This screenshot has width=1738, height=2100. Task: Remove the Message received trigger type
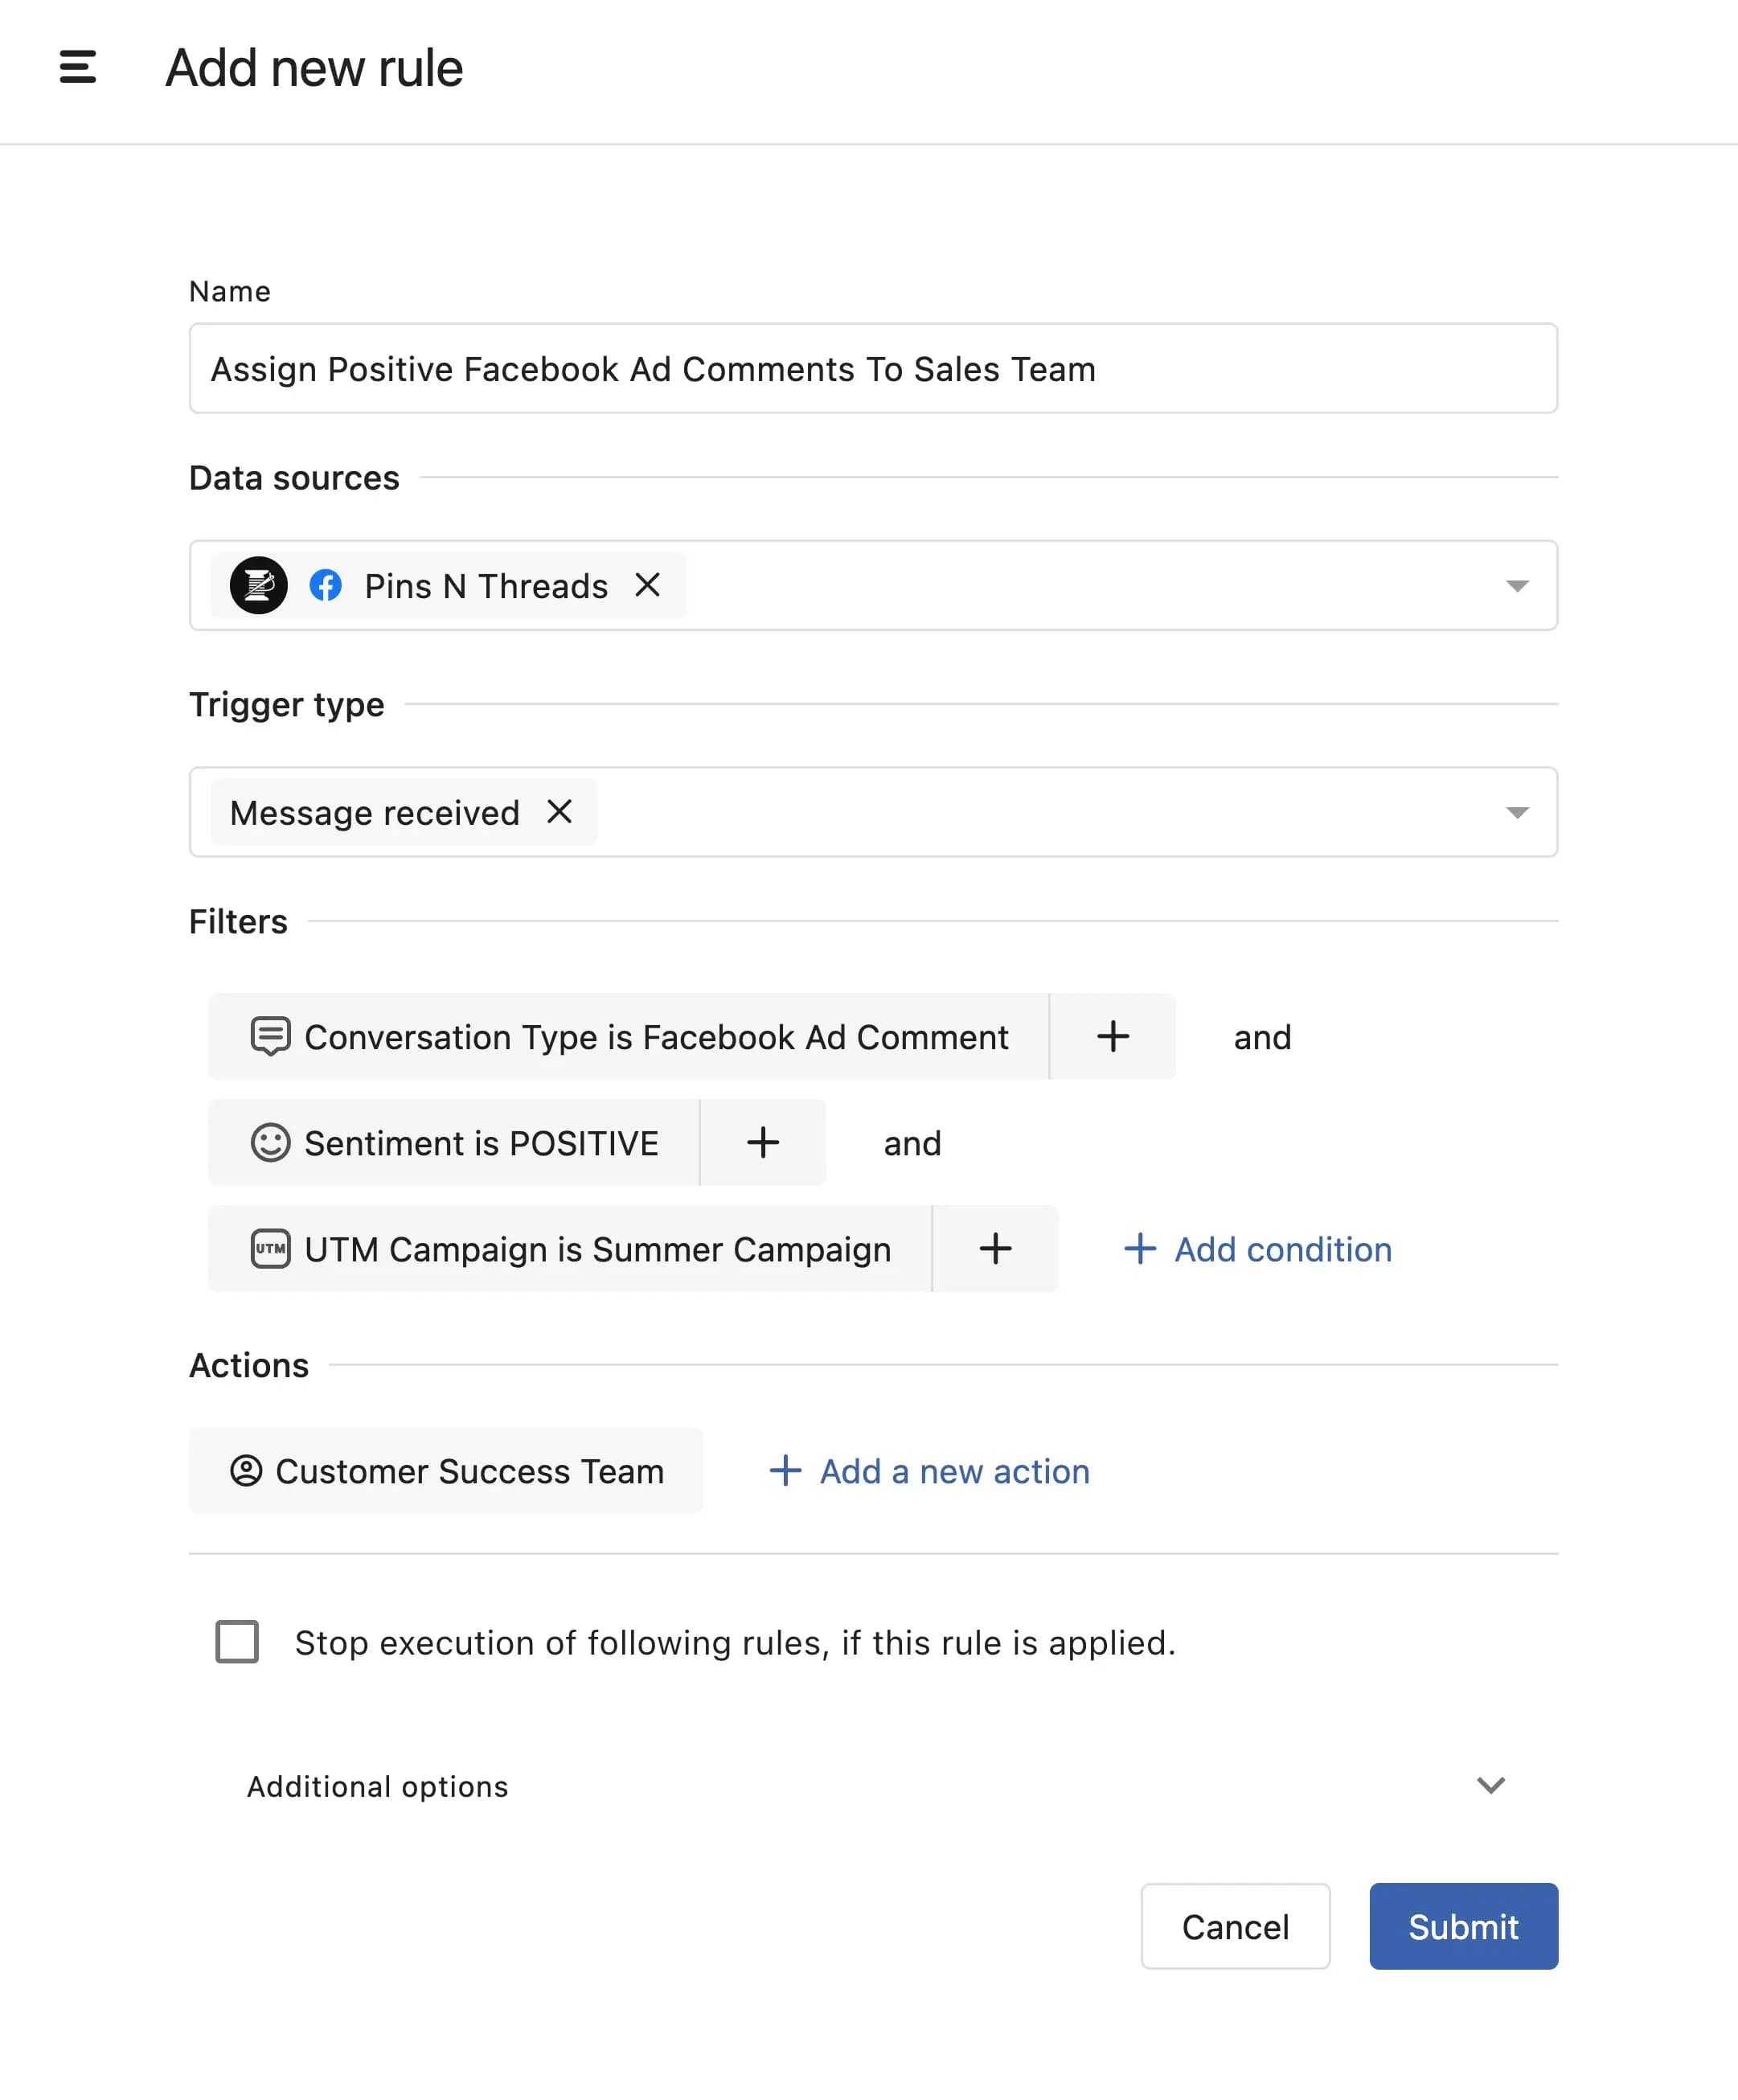(x=561, y=812)
